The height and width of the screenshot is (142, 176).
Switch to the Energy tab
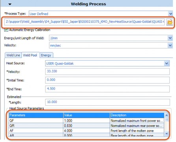46,55
